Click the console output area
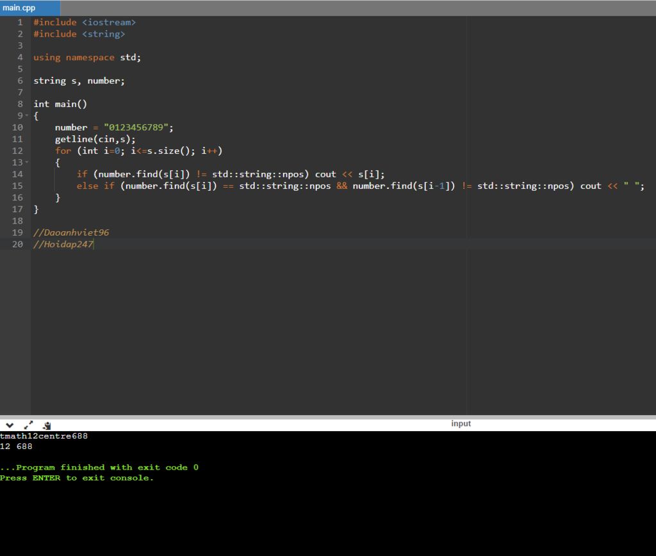The width and height of the screenshot is (656, 556). coord(328,494)
